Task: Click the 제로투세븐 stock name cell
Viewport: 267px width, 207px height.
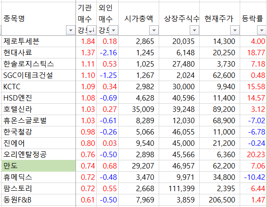Action: point(39,41)
